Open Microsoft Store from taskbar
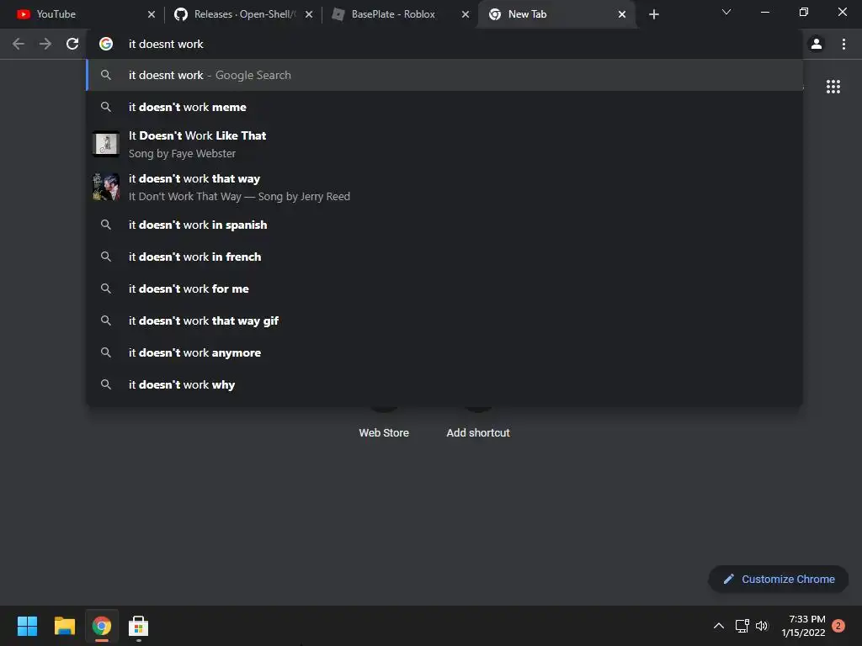The image size is (862, 646). 139,626
